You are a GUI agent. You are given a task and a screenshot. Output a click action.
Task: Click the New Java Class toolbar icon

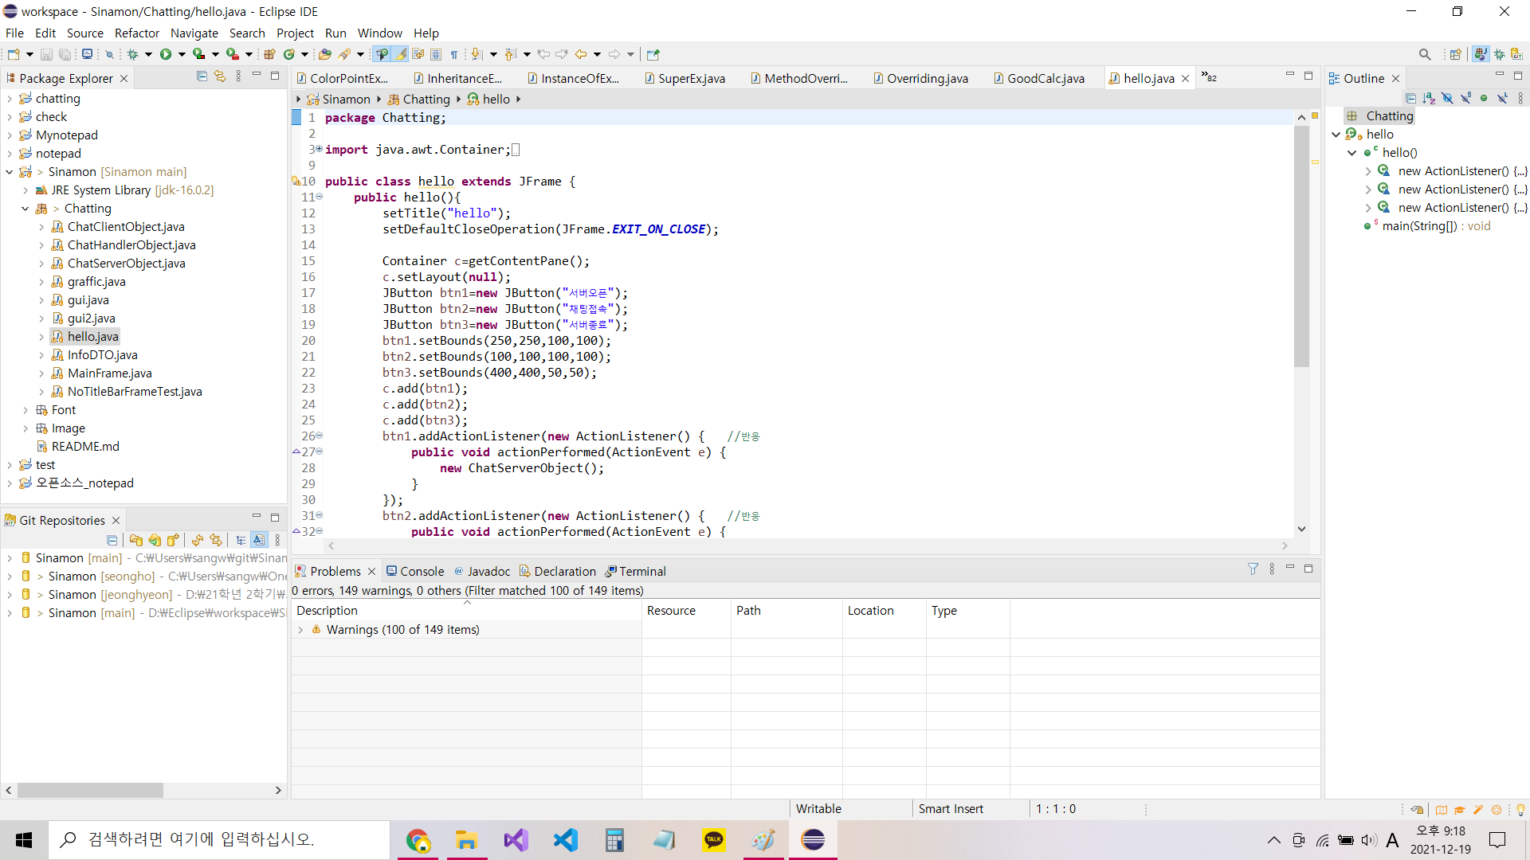click(289, 54)
